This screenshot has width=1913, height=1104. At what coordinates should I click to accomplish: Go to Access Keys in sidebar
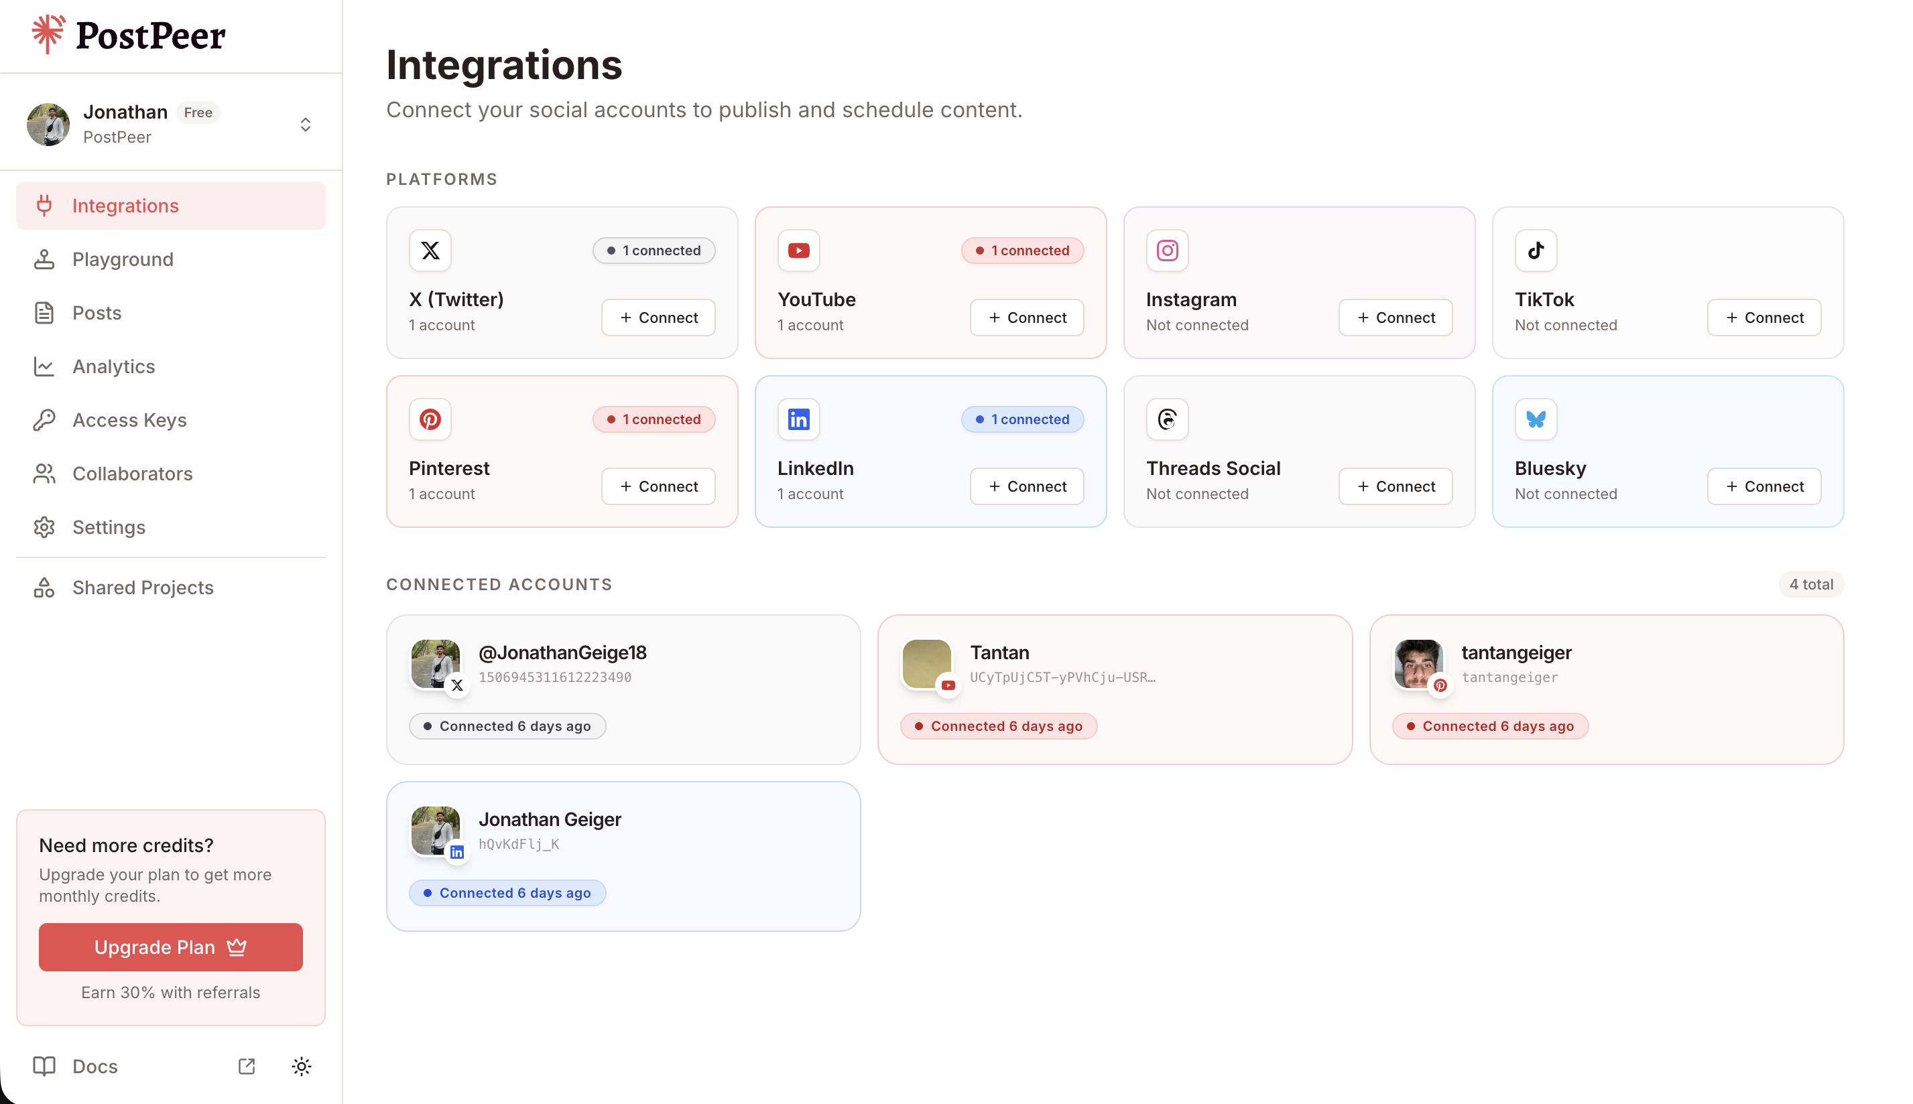pyautogui.click(x=129, y=420)
